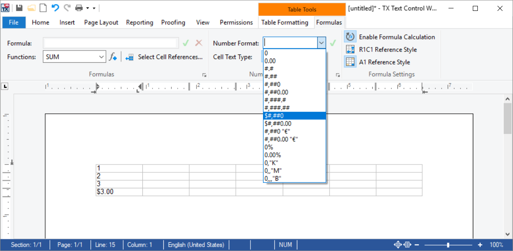Screen dimensions: 513x251
Task: Switch to the View tab
Action: pyautogui.click(x=203, y=23)
